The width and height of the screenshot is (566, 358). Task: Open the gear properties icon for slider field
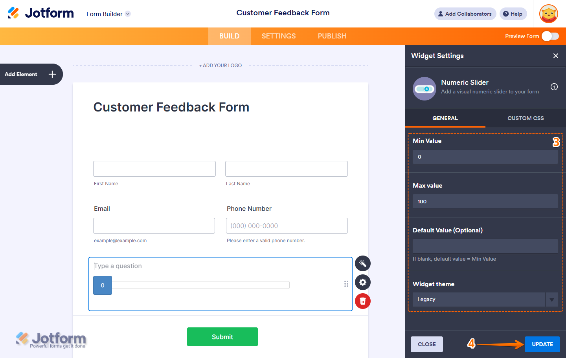(362, 282)
